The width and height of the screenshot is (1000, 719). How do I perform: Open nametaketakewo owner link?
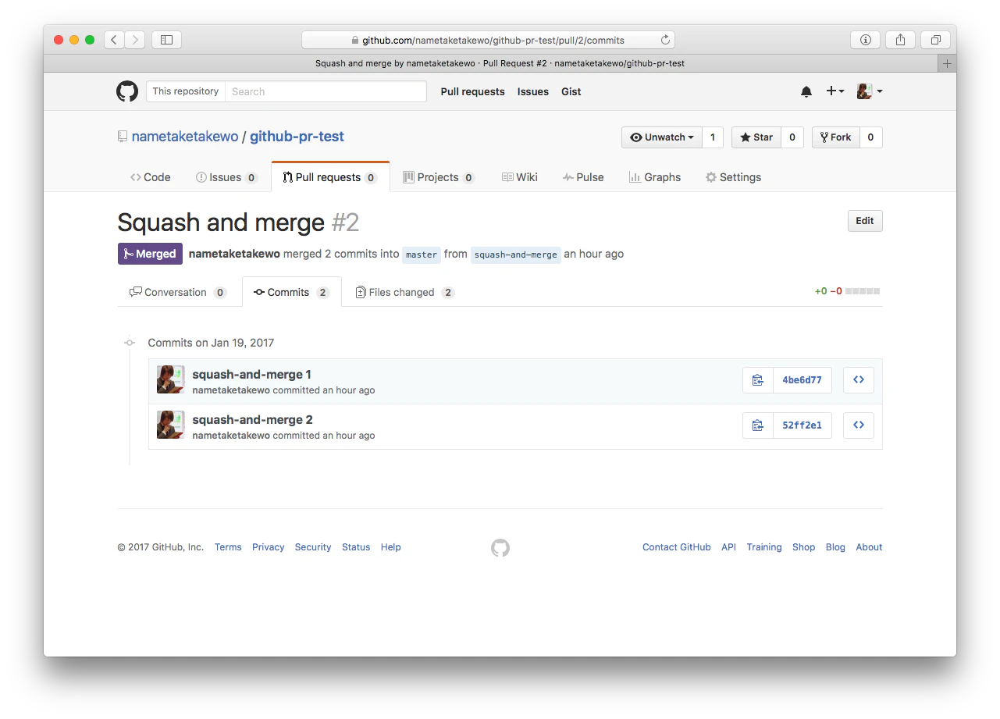point(185,137)
